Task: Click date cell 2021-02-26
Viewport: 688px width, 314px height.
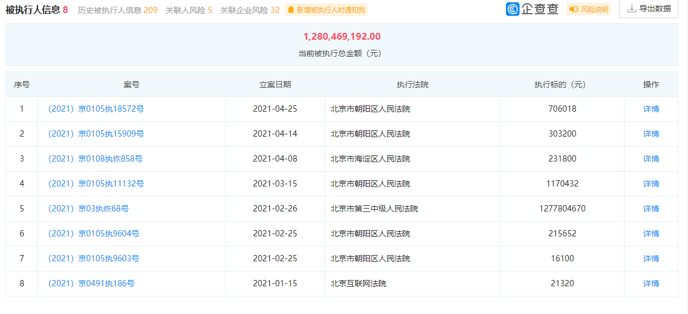Action: 275,209
